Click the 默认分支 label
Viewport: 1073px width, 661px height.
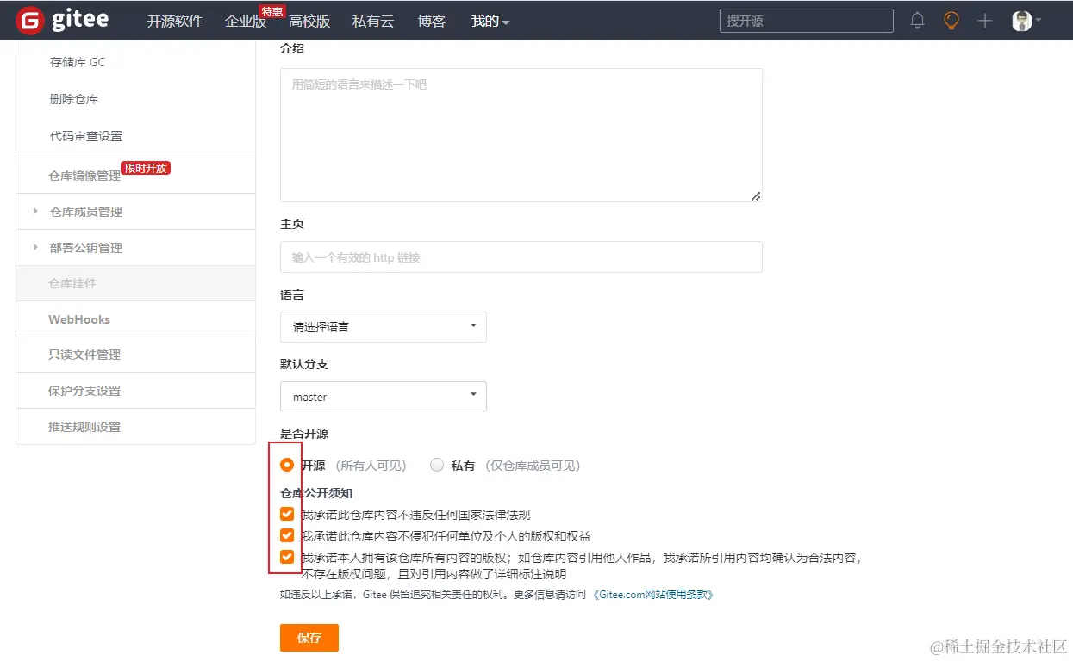click(304, 364)
